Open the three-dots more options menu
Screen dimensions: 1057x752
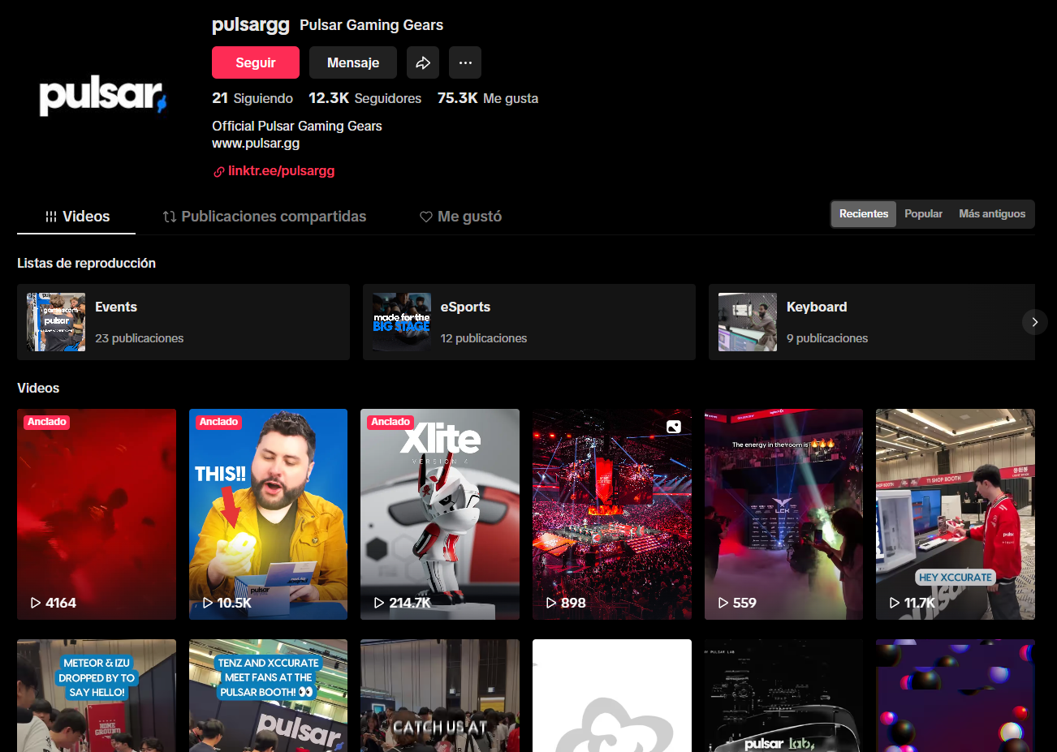(465, 62)
